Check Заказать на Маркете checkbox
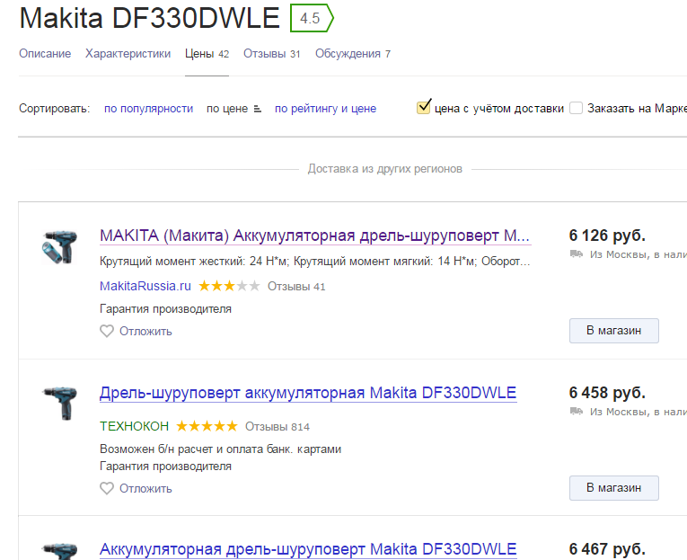687x560 pixels. click(576, 108)
